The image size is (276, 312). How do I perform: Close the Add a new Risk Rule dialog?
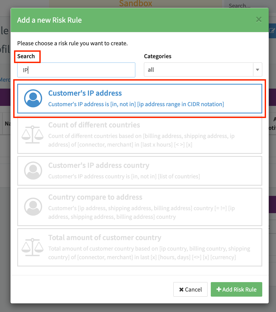point(259,20)
